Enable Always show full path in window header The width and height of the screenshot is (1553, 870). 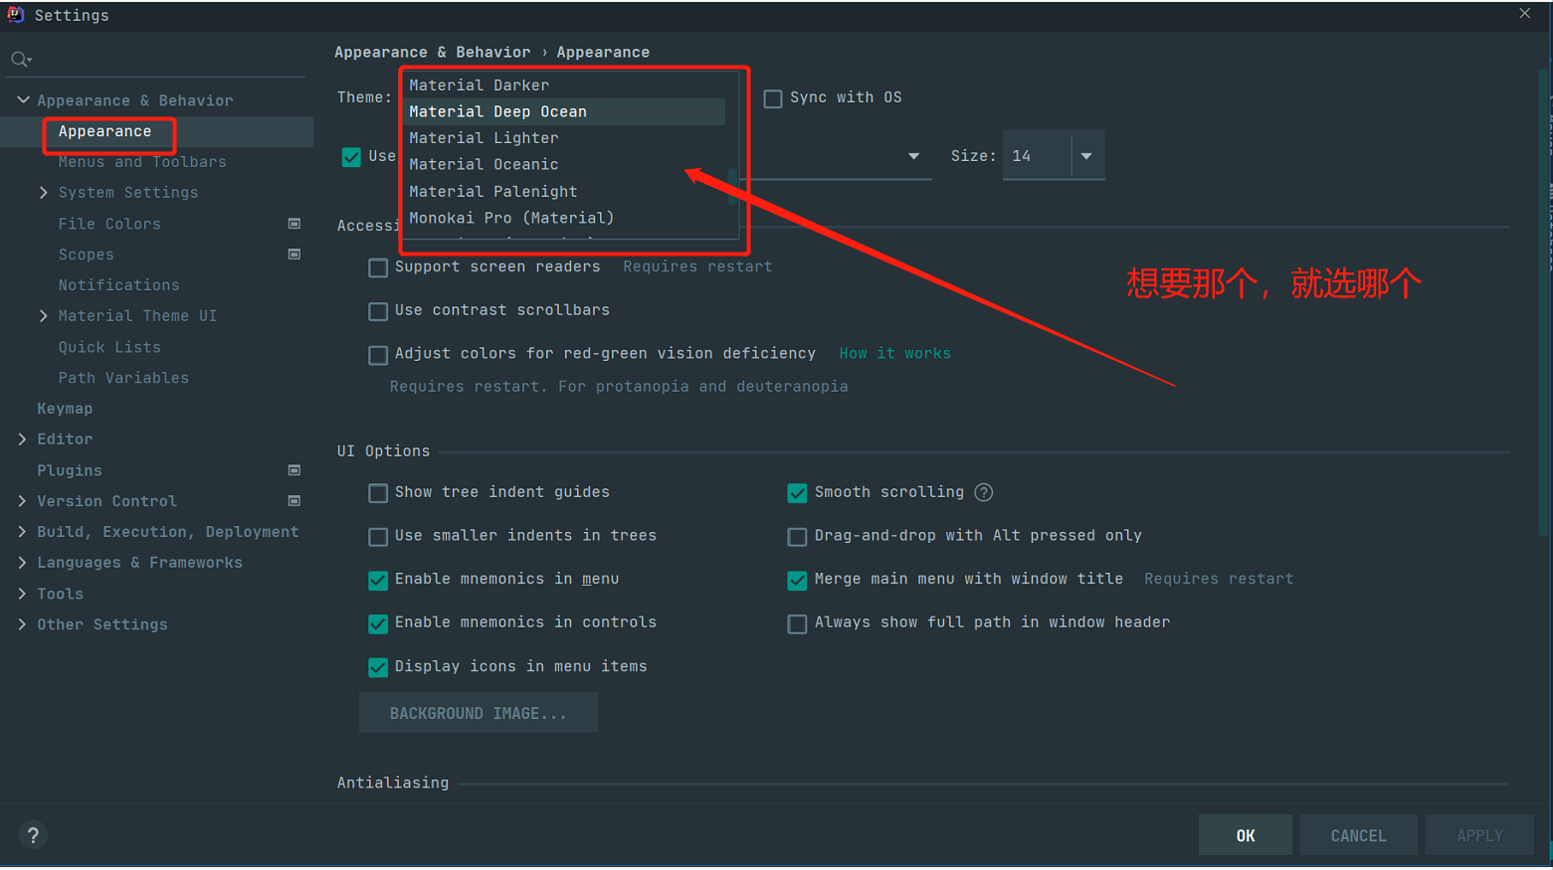pyautogui.click(x=797, y=623)
